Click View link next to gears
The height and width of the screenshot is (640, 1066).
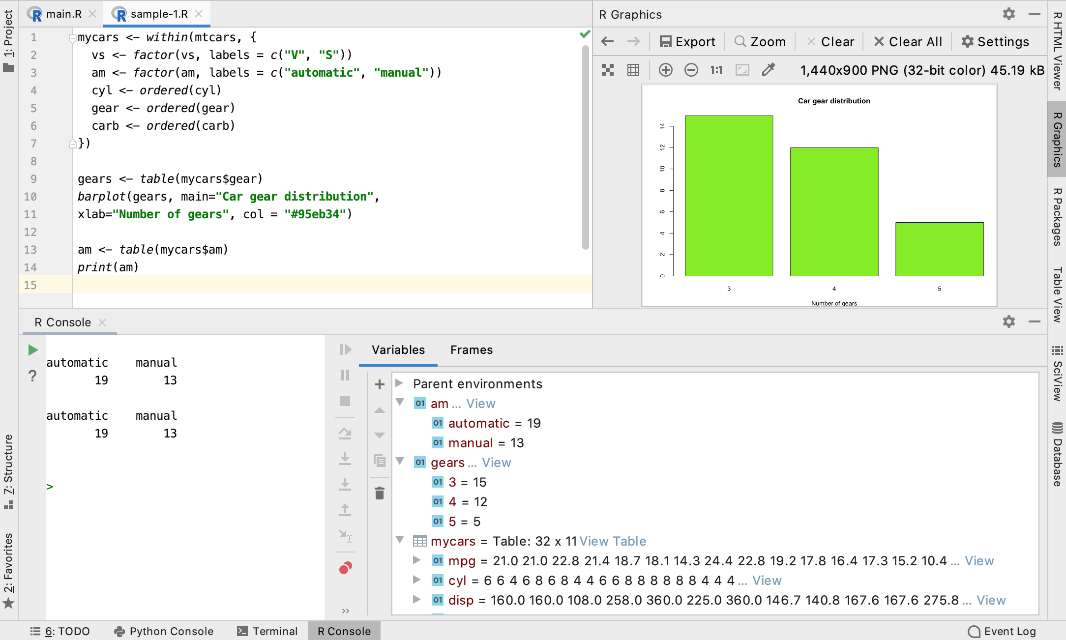(x=496, y=463)
